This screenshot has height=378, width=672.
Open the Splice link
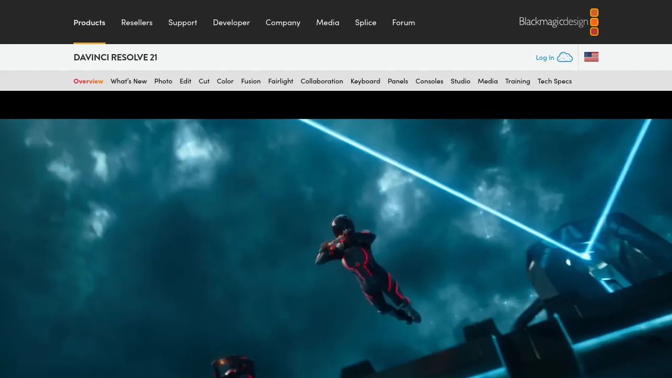tap(365, 23)
